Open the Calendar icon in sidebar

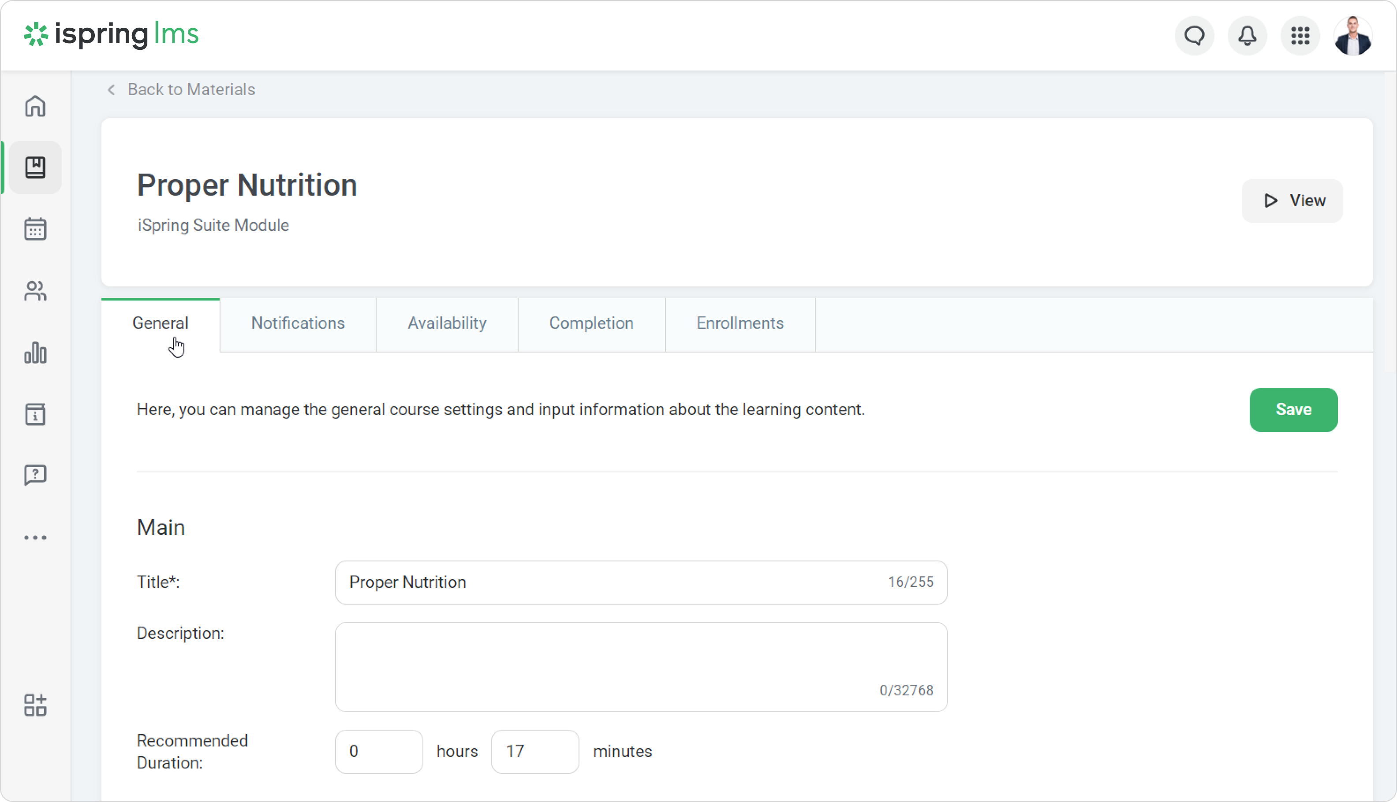point(35,229)
